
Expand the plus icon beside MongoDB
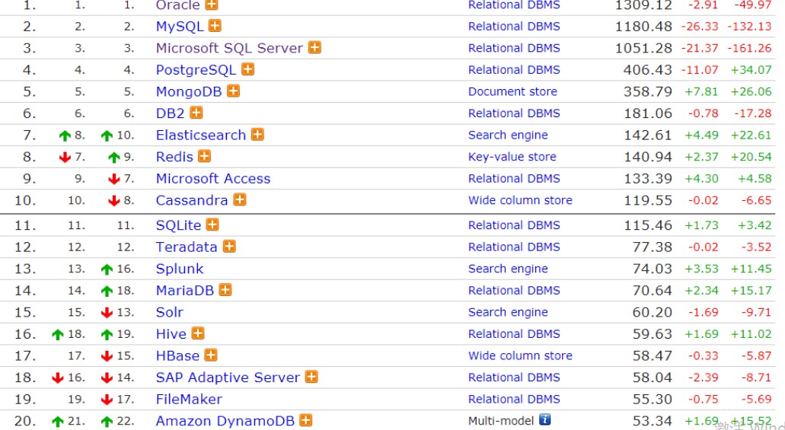tap(233, 91)
